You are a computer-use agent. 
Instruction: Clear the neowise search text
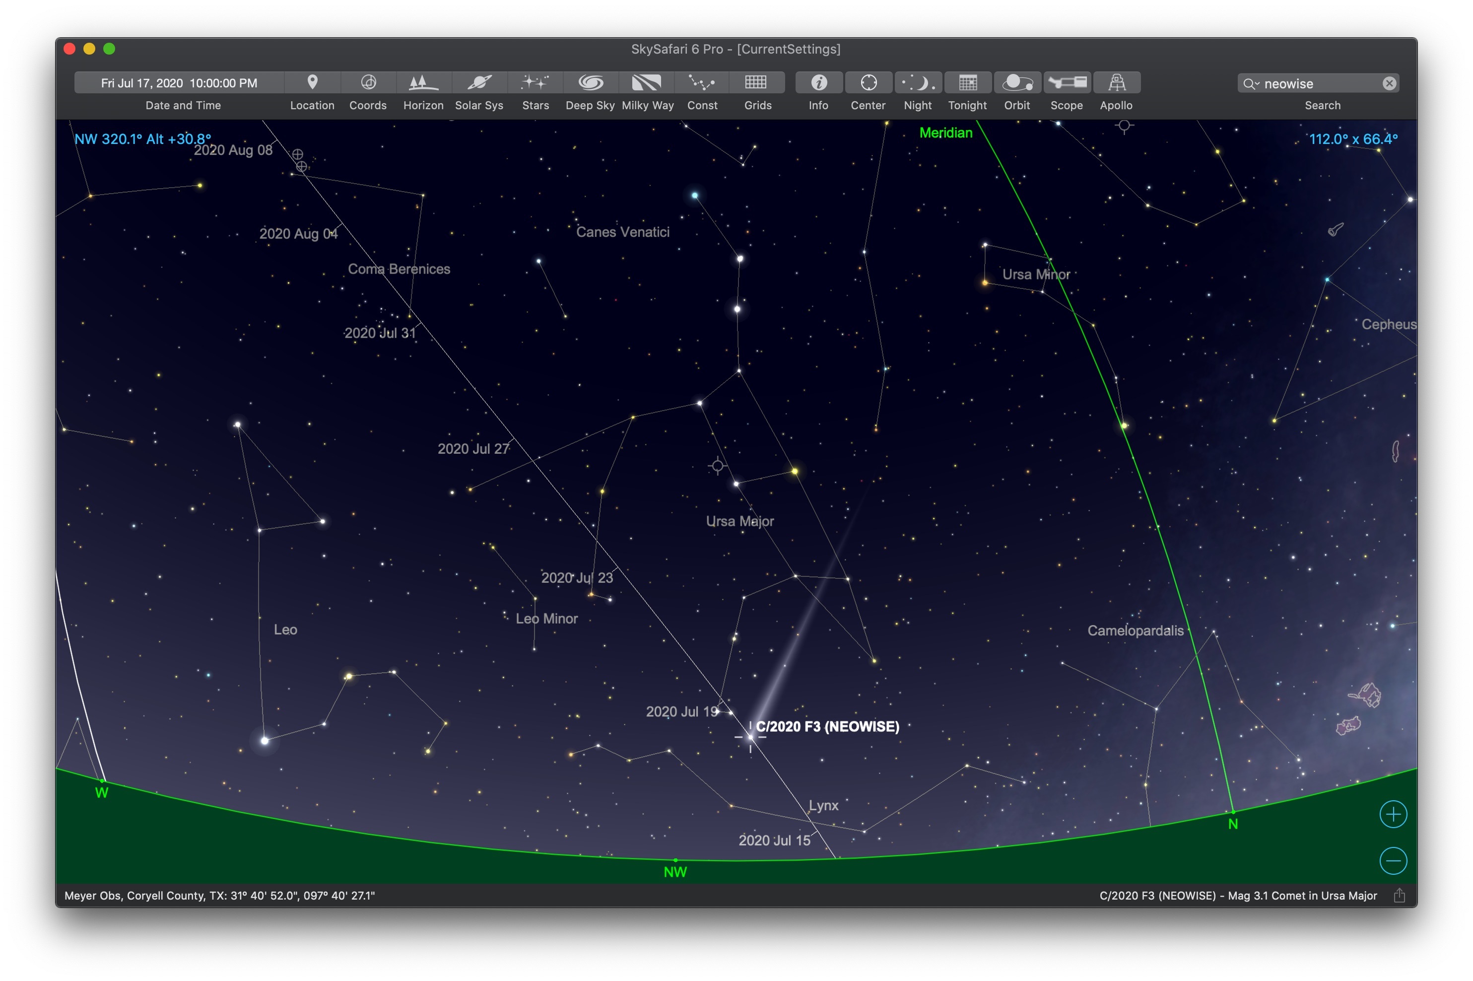tap(1389, 84)
